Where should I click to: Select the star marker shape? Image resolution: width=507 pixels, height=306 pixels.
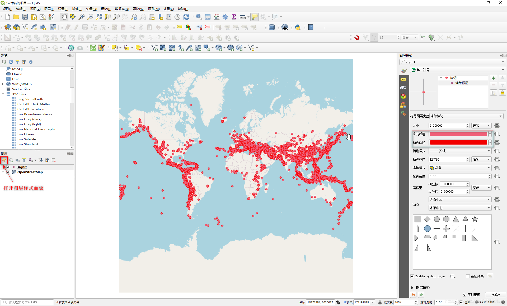point(475,219)
